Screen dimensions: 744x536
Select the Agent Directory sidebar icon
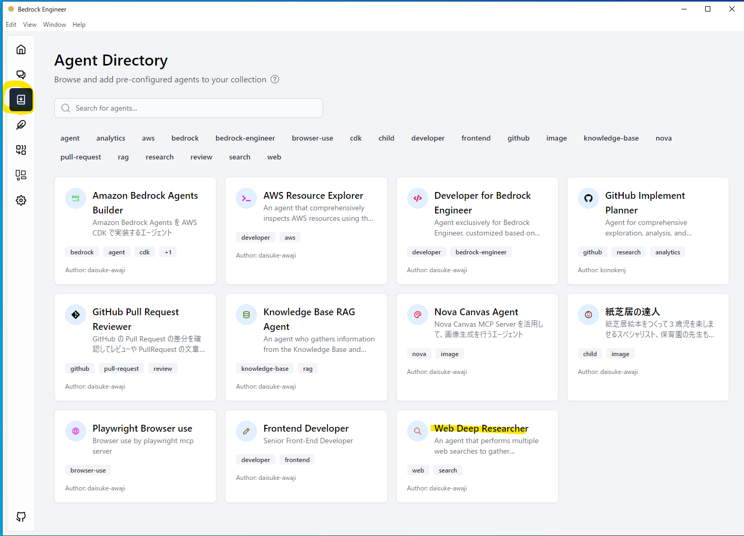click(x=21, y=100)
